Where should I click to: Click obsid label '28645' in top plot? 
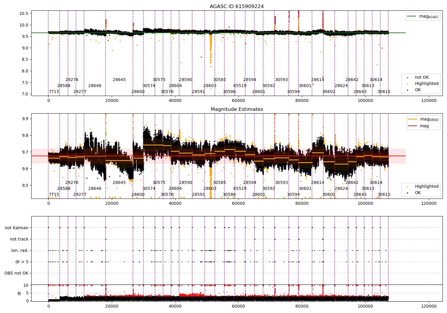[119, 80]
